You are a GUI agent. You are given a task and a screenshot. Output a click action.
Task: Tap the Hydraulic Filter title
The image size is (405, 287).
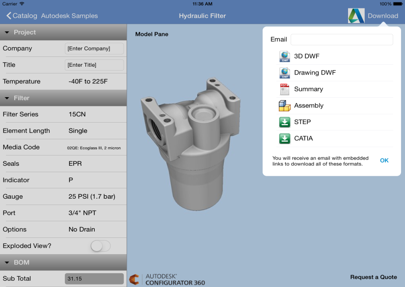coord(202,16)
